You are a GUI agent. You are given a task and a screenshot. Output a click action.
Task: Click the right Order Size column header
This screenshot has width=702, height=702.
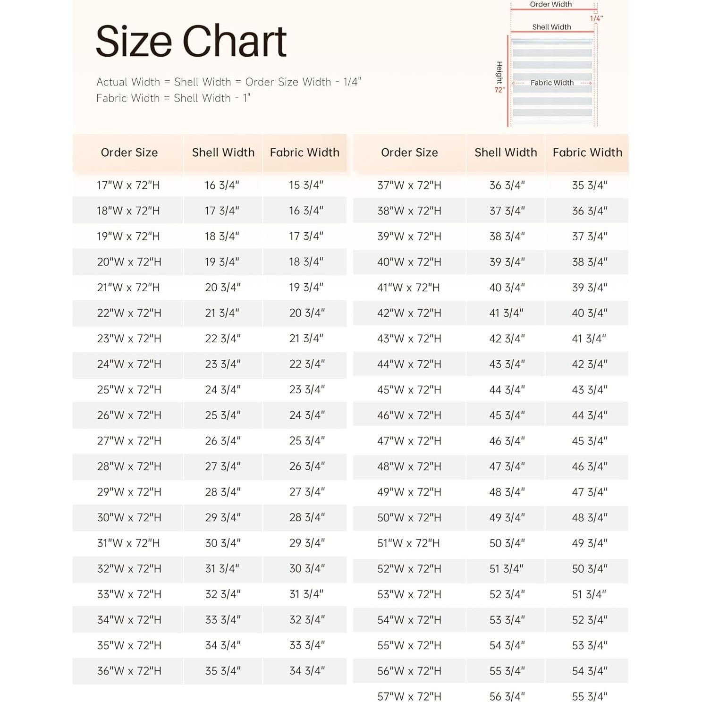coord(409,152)
